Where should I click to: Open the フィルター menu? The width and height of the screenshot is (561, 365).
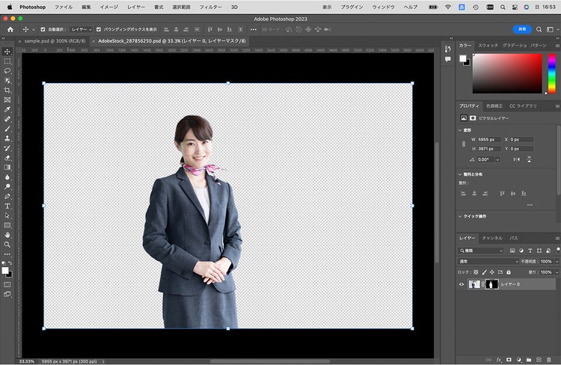tap(210, 7)
